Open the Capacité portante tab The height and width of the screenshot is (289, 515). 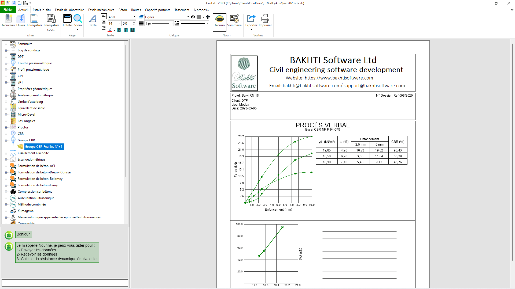[158, 10]
